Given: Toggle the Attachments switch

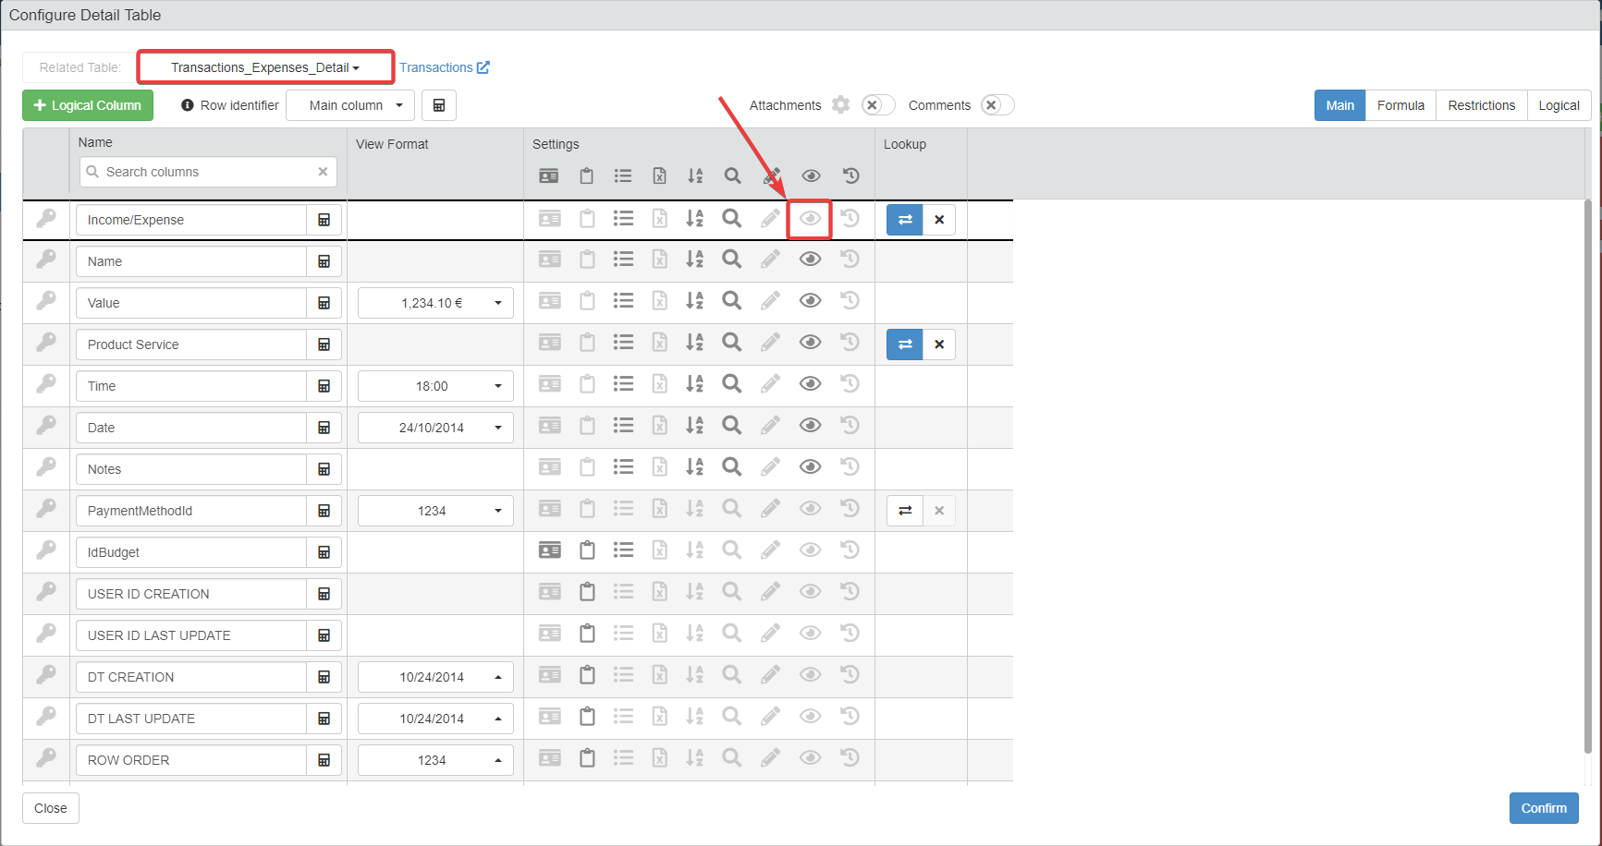Looking at the screenshot, I should click(x=877, y=105).
